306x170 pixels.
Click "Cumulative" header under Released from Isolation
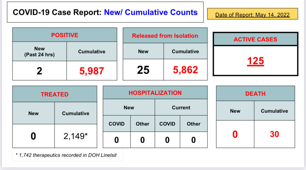tap(185, 51)
